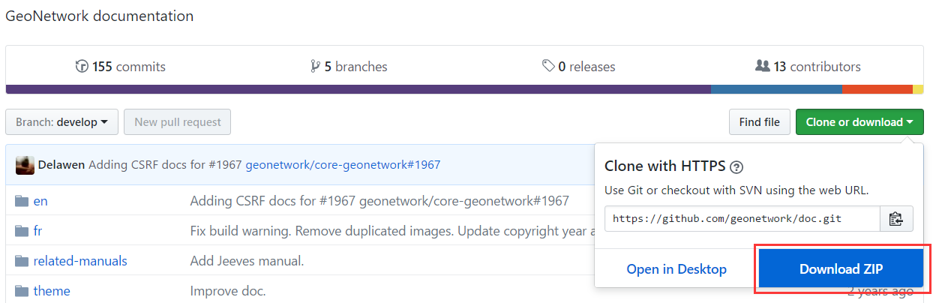
Task: Open the Branch: develop dropdown
Action: pyautogui.click(x=62, y=122)
